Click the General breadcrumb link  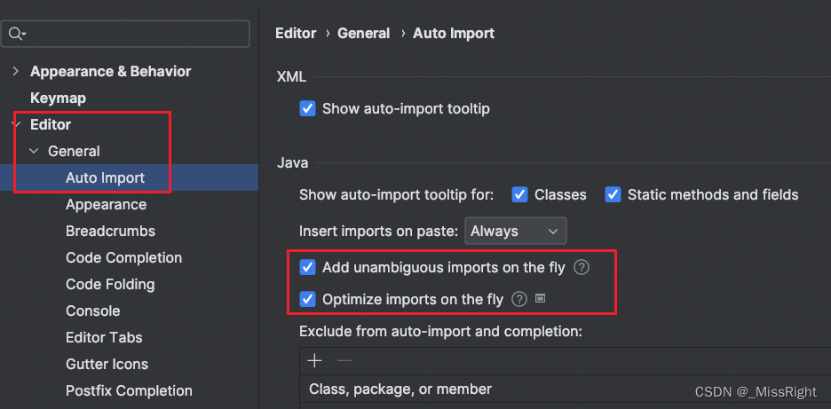coord(363,33)
